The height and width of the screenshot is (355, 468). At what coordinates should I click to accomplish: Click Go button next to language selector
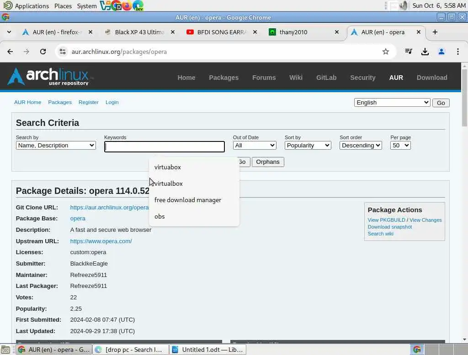[x=441, y=103]
